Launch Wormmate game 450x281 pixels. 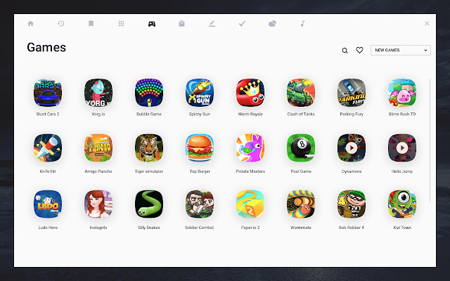click(301, 204)
